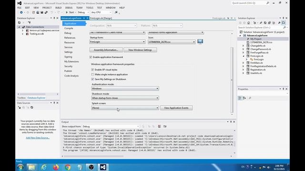This screenshot has height=171, width=305.
Task: Click the Search Solution Explorer field
Action: (260, 28)
